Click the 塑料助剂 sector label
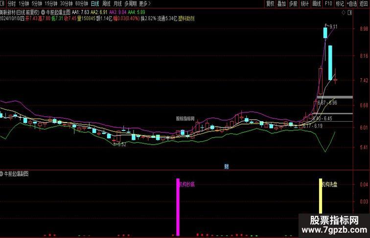Image resolution: width=370 pixels, height=238 pixels. point(186,19)
